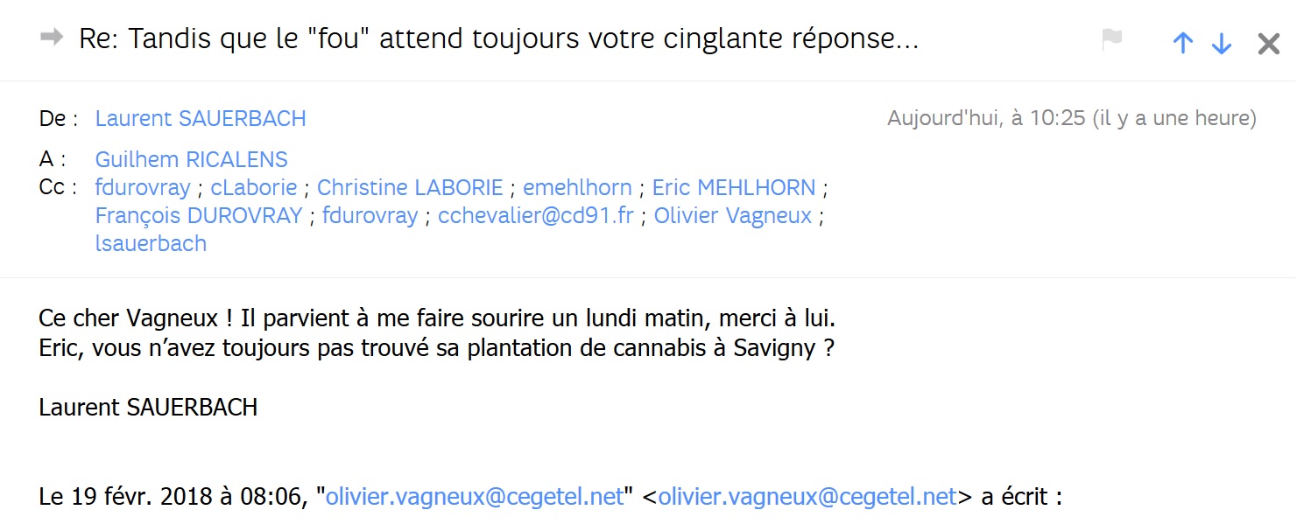The width and height of the screenshot is (1311, 531).
Task: Click first fdurovray recipient in Cc
Action: pyautogui.click(x=143, y=188)
